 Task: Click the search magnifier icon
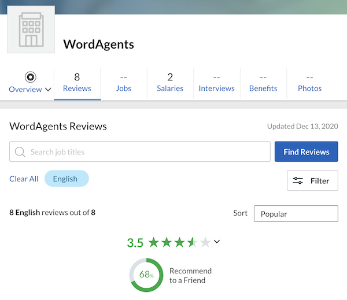[20, 152]
